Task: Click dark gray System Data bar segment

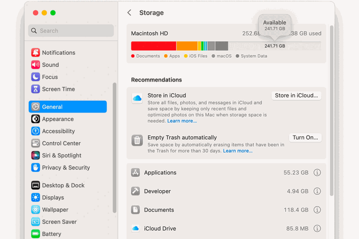Action: click(x=222, y=46)
